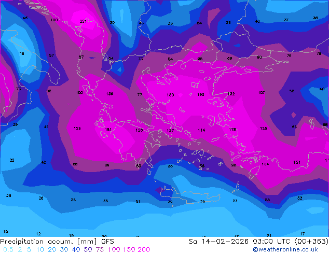Click the 0.5 legend value

8,249
